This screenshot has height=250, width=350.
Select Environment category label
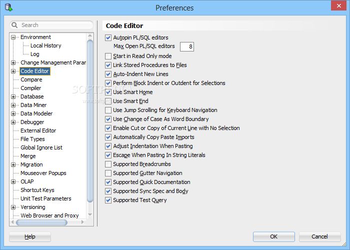click(35, 37)
